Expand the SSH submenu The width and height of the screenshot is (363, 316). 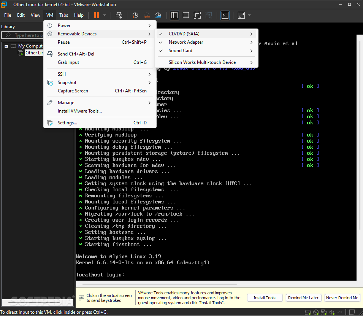coord(100,74)
